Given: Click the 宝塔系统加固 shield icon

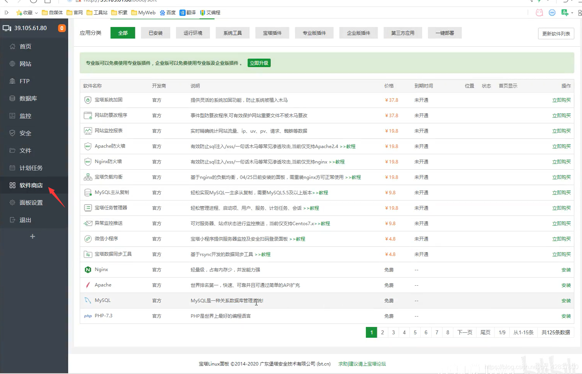Looking at the screenshot, I should click(88, 100).
